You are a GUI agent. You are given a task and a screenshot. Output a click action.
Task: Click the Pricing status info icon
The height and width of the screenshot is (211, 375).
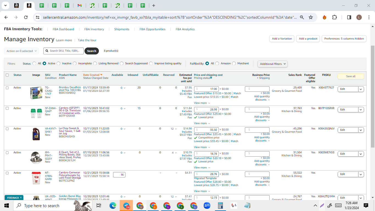pyautogui.click(x=211, y=78)
